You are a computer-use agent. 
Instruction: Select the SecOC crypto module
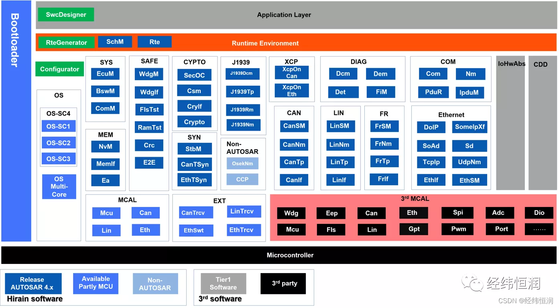pos(194,75)
